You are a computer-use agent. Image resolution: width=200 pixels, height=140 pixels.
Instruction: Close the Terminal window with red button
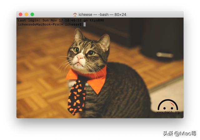(x=21, y=14)
